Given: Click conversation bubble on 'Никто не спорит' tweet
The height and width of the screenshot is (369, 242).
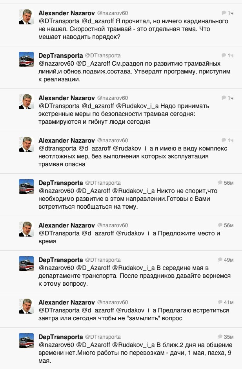Looking at the screenshot, I should coord(220,183).
